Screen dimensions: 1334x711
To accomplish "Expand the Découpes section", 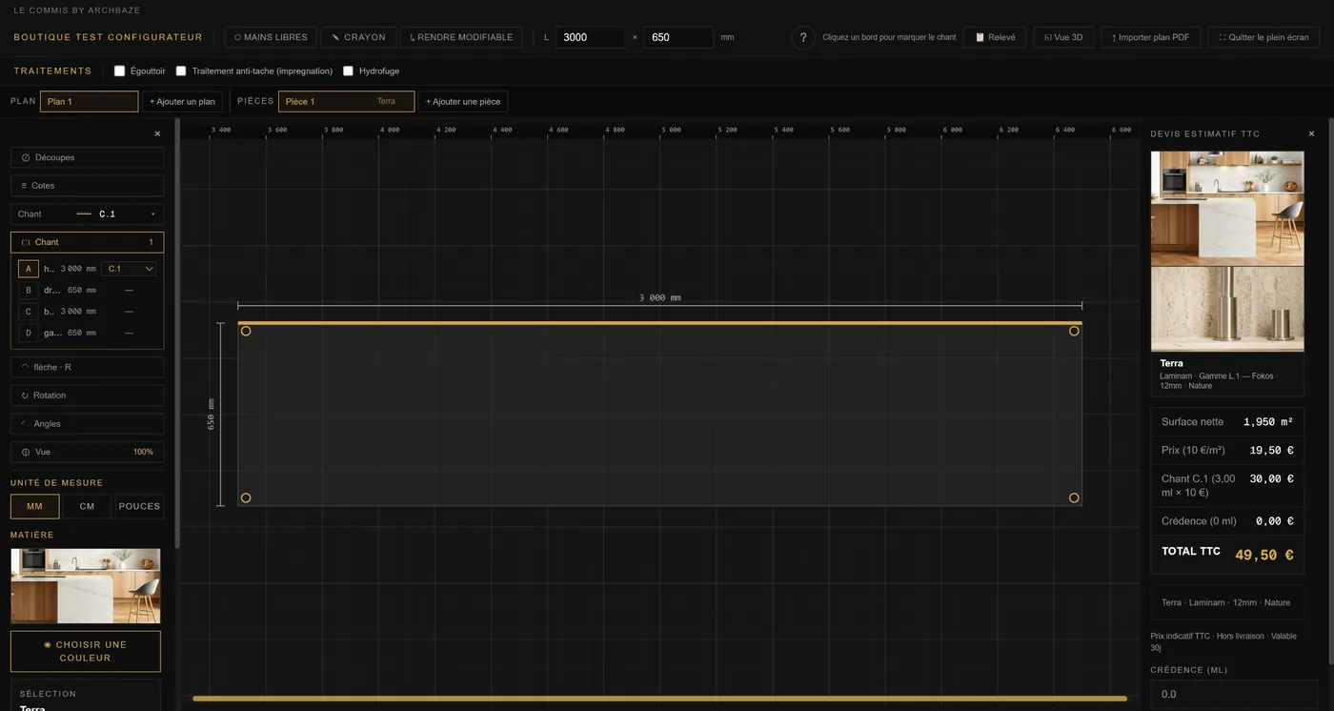I will pos(87,157).
